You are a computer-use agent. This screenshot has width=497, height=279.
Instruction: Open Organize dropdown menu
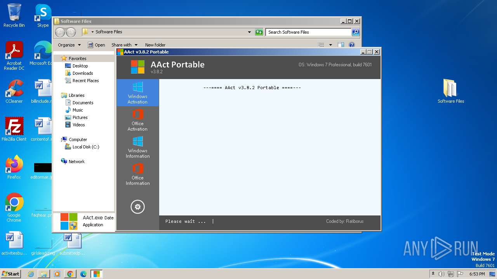pyautogui.click(x=69, y=45)
